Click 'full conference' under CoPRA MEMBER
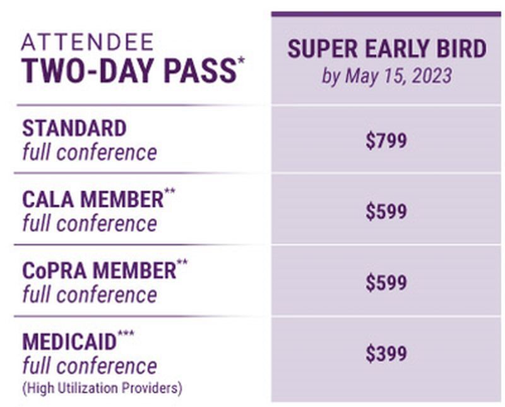The image size is (505, 407). point(90,295)
